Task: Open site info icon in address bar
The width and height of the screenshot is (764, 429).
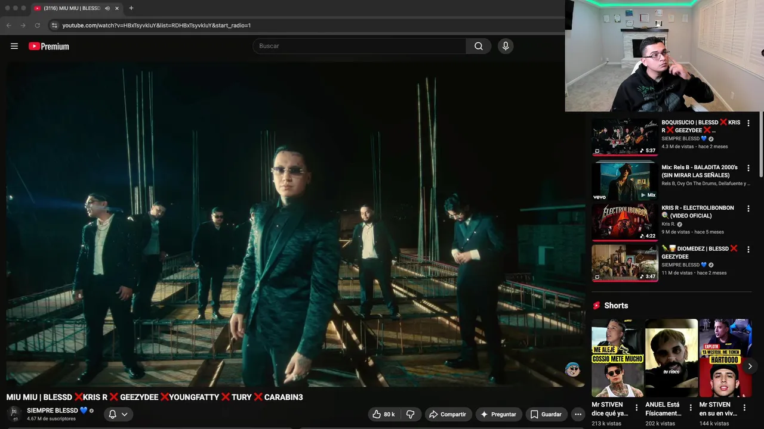Action: coord(54,26)
